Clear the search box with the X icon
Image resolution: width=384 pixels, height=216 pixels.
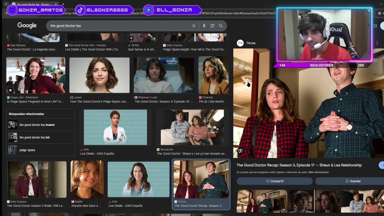(x=194, y=26)
